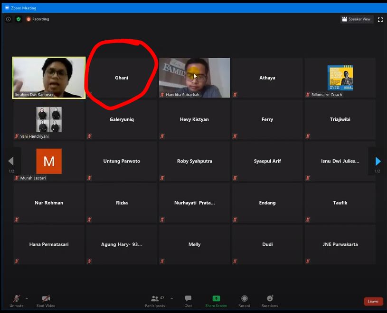The image size is (387, 313).
Task: Switch to Speaker View
Action: (356, 19)
